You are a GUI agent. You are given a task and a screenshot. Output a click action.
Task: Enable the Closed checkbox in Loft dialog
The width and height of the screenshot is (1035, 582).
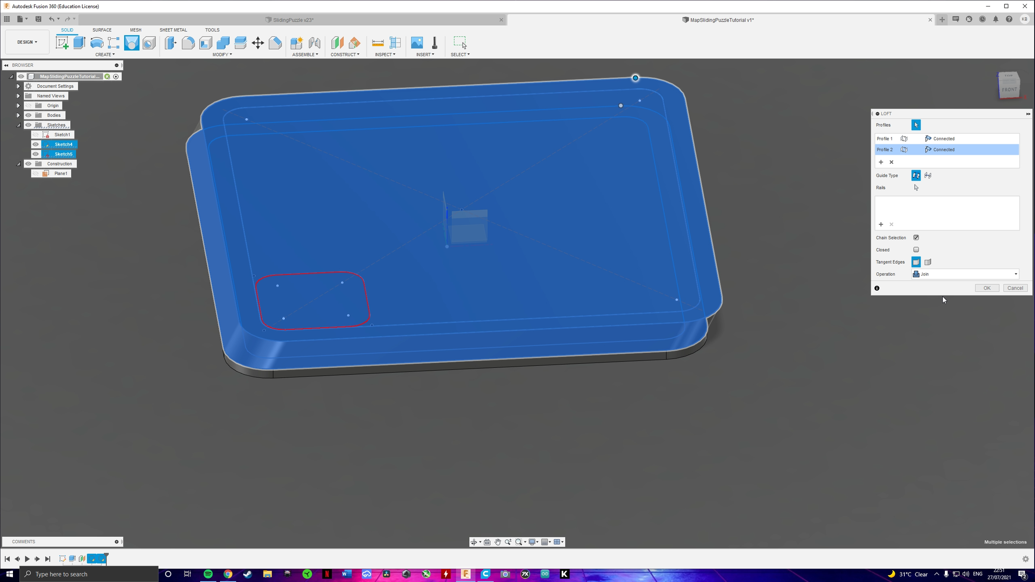click(x=916, y=250)
